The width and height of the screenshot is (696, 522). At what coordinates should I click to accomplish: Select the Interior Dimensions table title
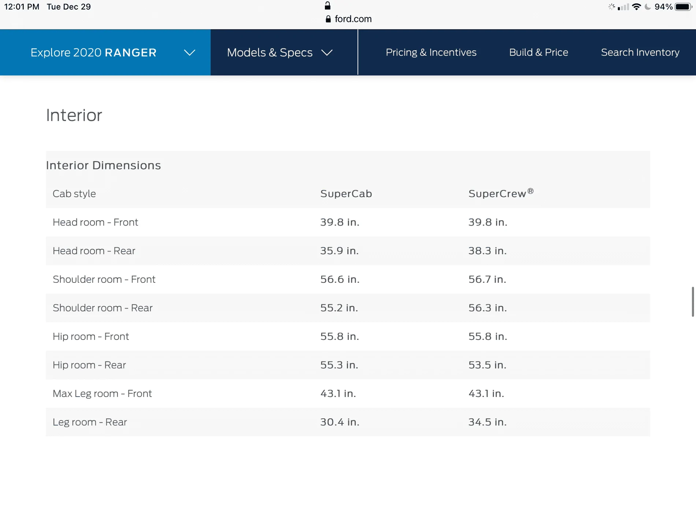click(x=103, y=165)
